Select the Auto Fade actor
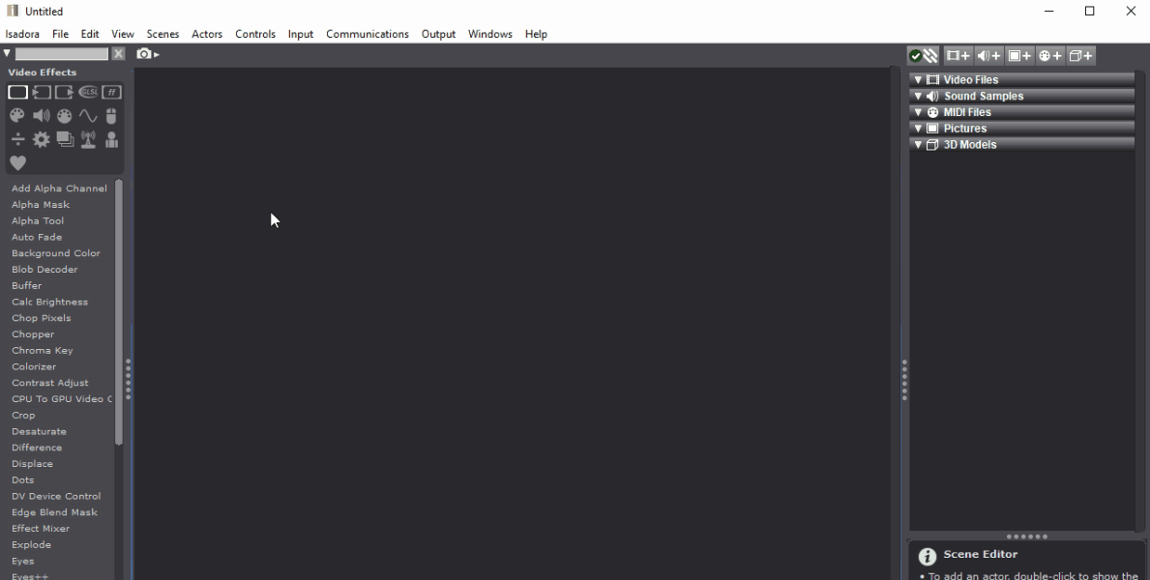The image size is (1150, 580). (37, 237)
